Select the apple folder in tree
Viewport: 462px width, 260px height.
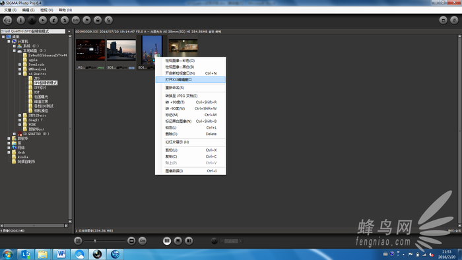[33, 60]
